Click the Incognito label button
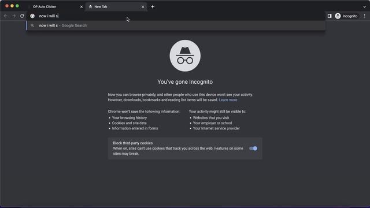Screen dimensions: 370x208 (x=350, y=16)
